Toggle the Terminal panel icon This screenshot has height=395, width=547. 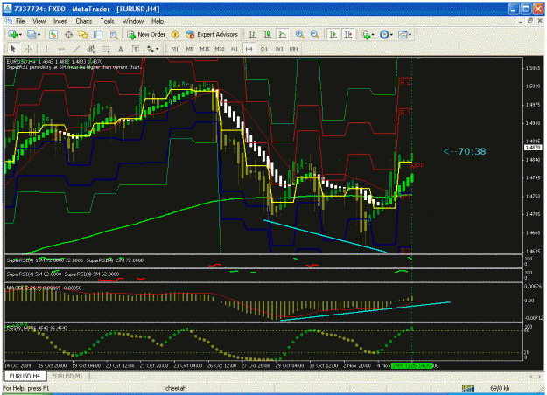pyautogui.click(x=98, y=34)
